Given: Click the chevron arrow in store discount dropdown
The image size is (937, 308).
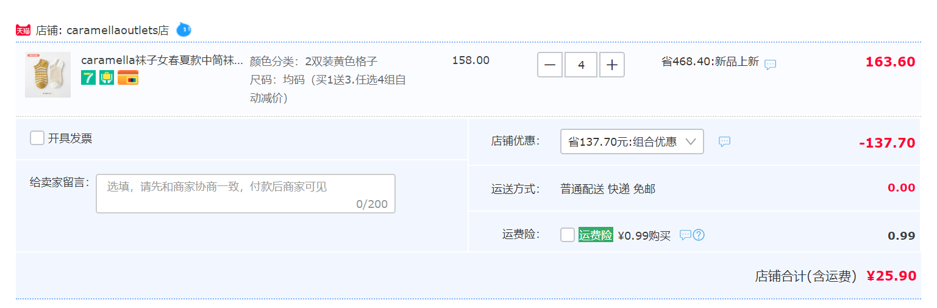Looking at the screenshot, I should (x=691, y=141).
